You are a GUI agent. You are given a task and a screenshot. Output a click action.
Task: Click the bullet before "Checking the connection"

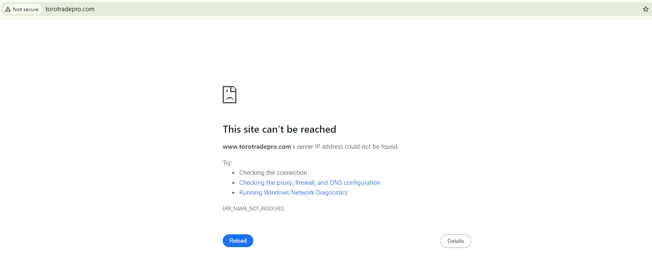pos(233,173)
